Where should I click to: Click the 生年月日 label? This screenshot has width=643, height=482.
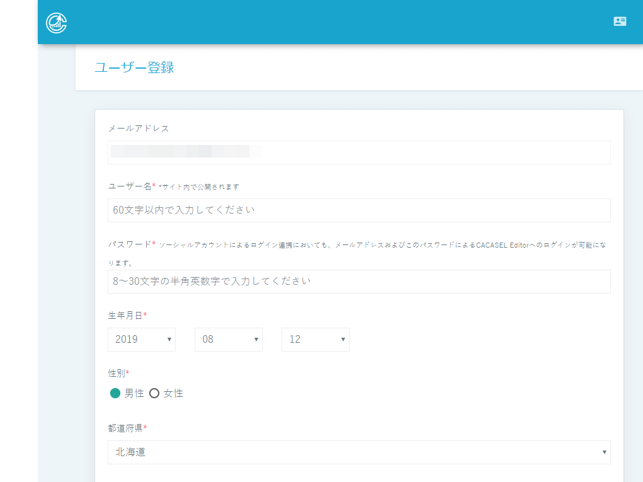125,314
